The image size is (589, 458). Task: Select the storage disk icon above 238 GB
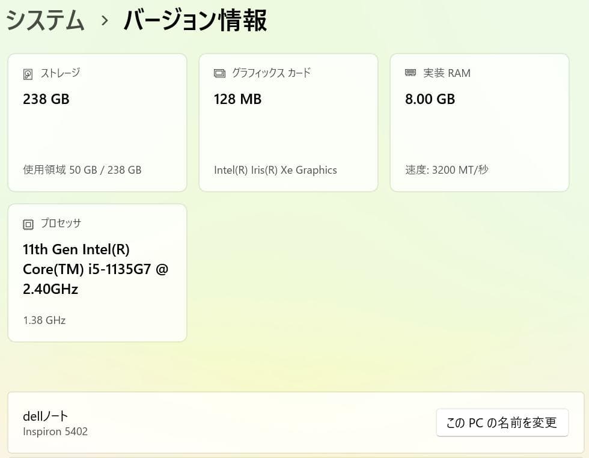[29, 73]
